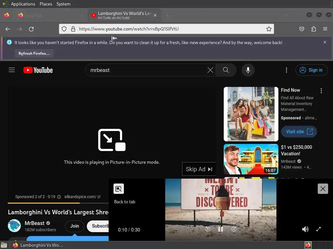Open the Applications menu
The height and width of the screenshot is (249, 333).
[23, 4]
